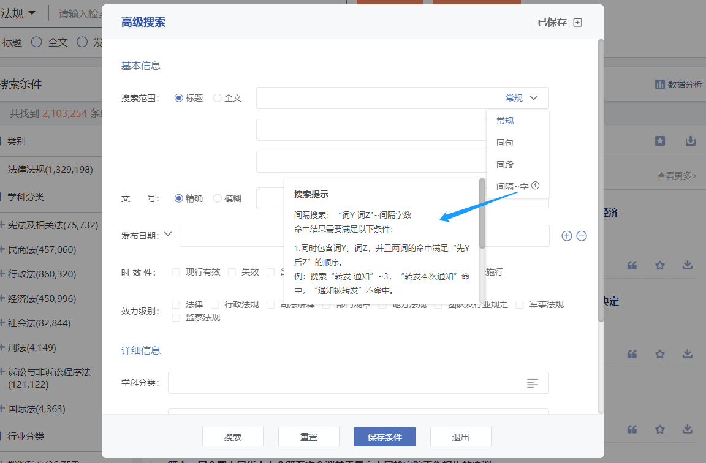Open the 学科分类 list selector icon

(533, 383)
